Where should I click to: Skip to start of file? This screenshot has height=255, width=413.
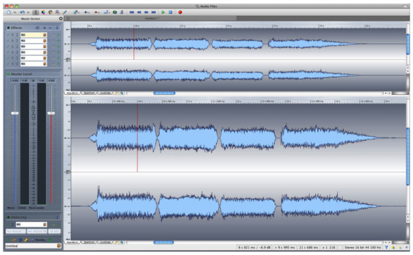click(x=131, y=12)
